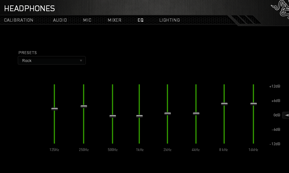Click the Presets dropdown arrow
The height and width of the screenshot is (173, 289).
pos(81,61)
